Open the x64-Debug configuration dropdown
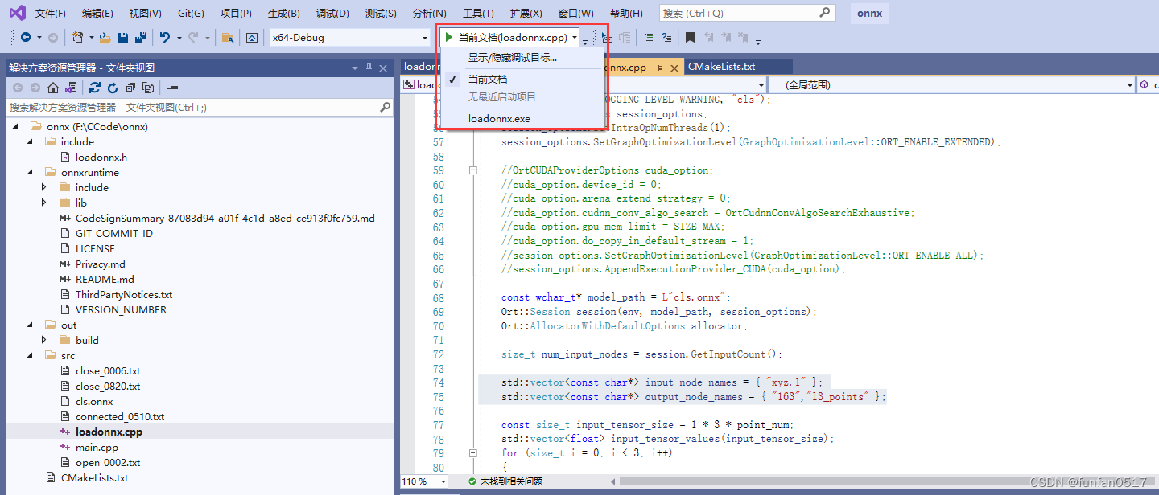Viewport: 1159px width, 495px height. [425, 38]
